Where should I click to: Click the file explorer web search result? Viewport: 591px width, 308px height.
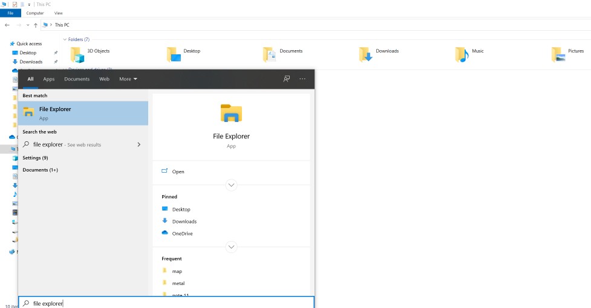83,144
